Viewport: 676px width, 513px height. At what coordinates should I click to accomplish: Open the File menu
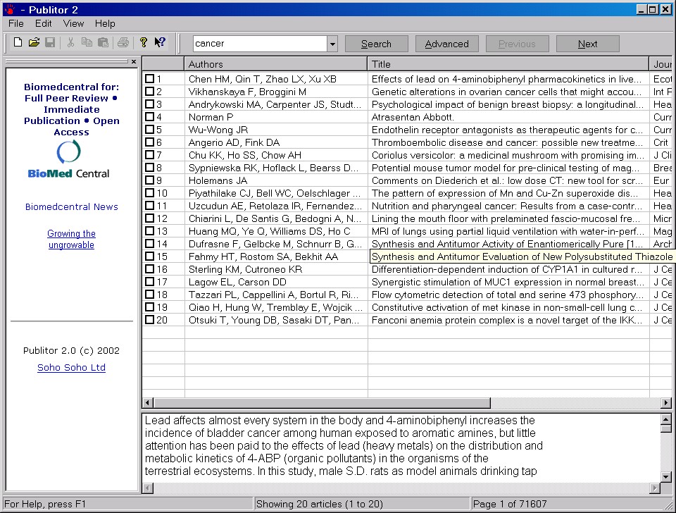[x=16, y=24]
